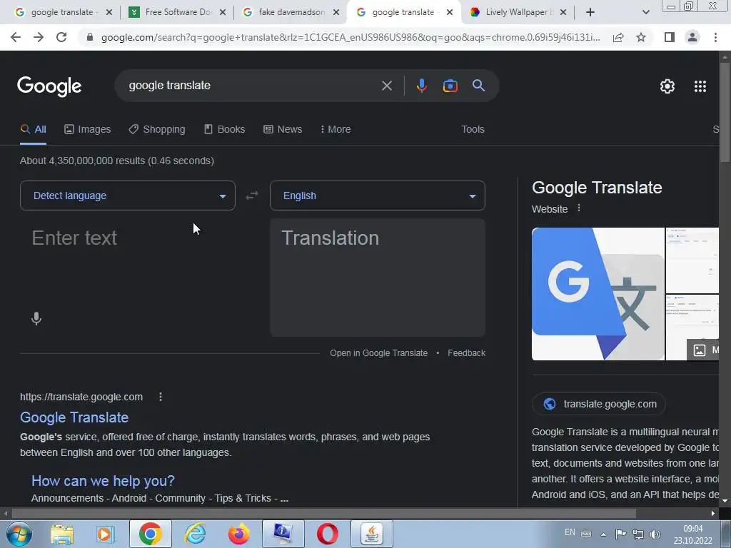Switch to Free Software Do browser tab

point(177,12)
